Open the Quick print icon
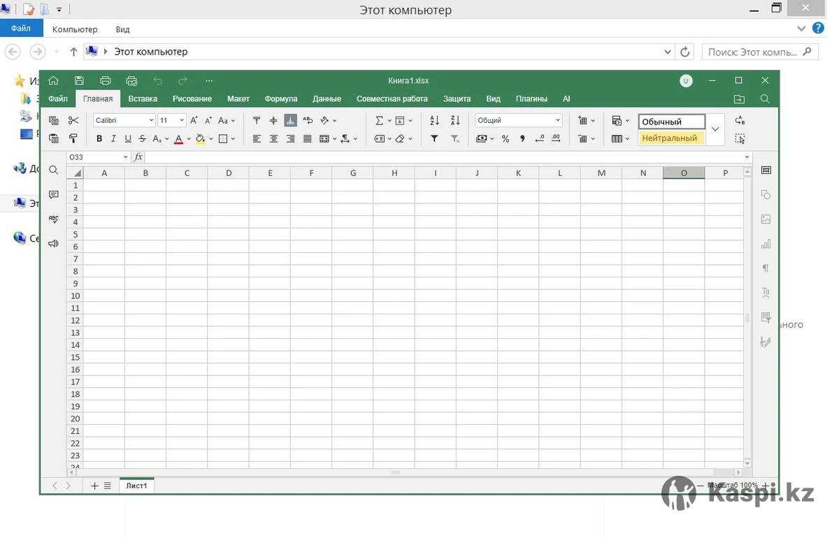 pyautogui.click(x=131, y=80)
